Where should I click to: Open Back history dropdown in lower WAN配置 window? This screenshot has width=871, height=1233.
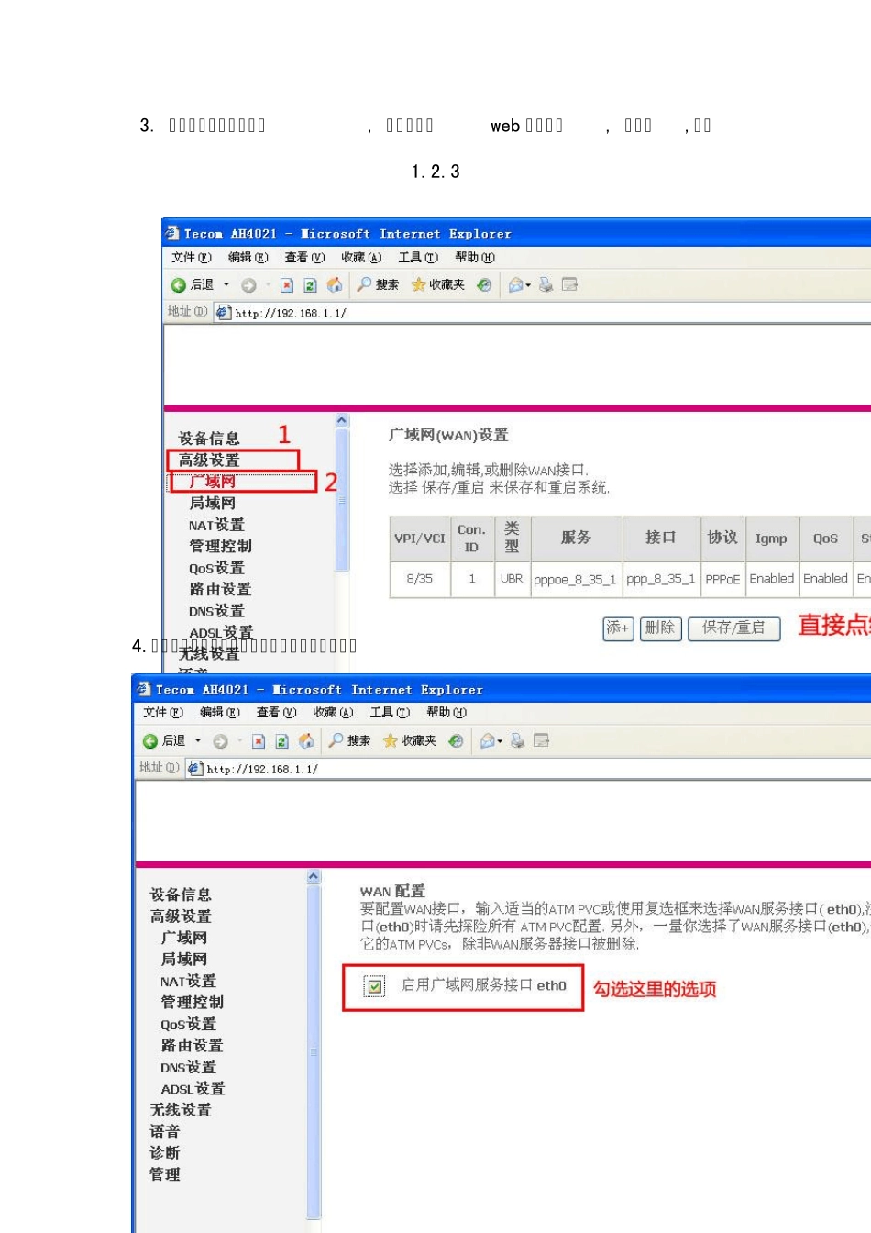tap(198, 741)
